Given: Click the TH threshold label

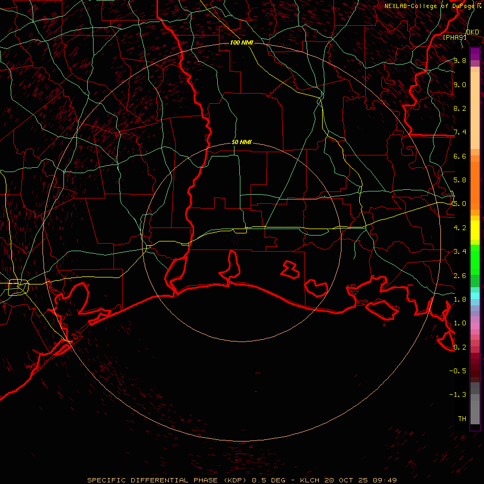Looking at the screenshot, I should (x=462, y=419).
